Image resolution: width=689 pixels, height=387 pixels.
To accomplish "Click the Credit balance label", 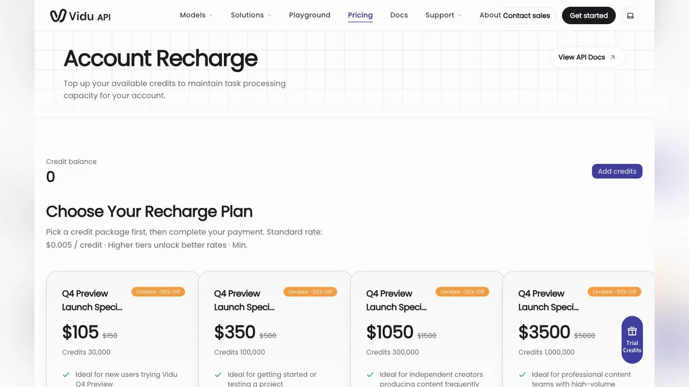I will (x=72, y=162).
